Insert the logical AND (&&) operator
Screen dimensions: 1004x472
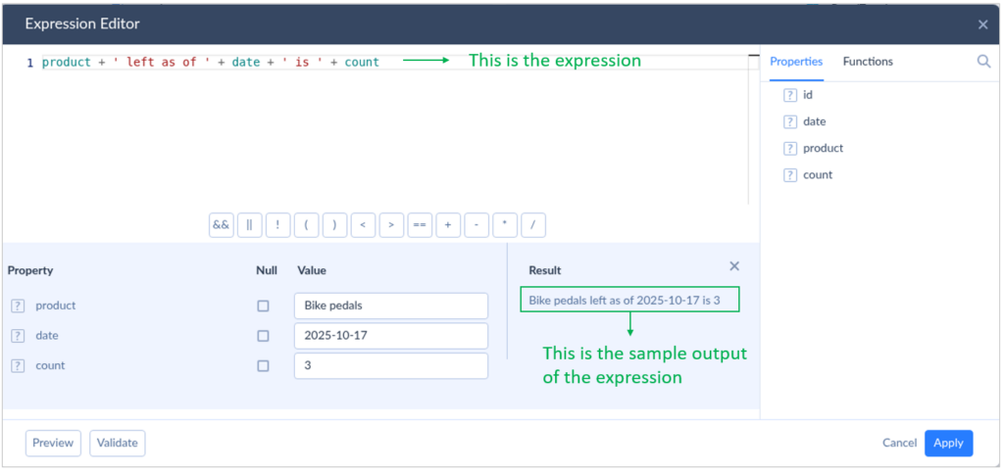point(221,225)
